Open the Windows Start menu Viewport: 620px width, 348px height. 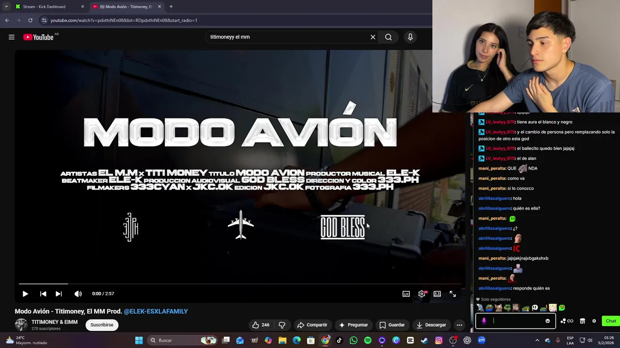pyautogui.click(x=139, y=340)
